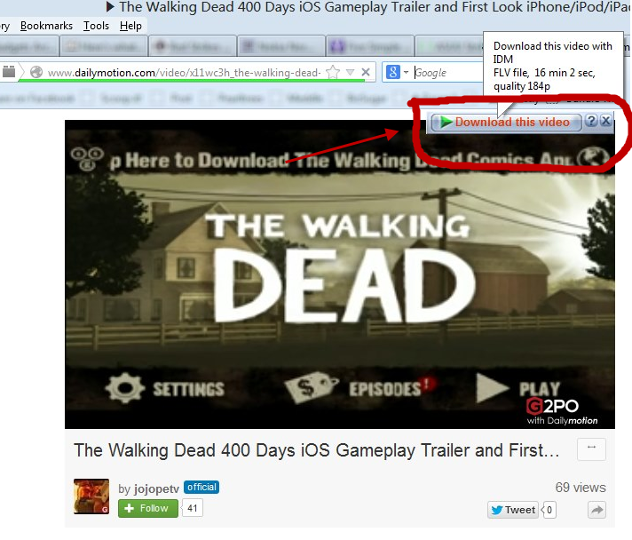Close the IDM download panel
The image size is (632, 540).
(x=605, y=120)
